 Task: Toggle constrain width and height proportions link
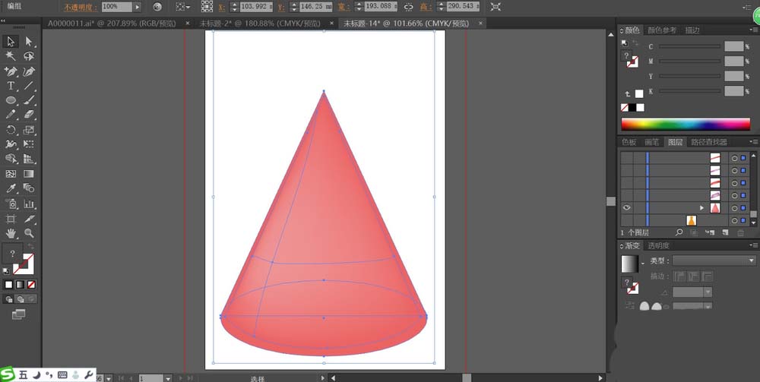coord(409,7)
